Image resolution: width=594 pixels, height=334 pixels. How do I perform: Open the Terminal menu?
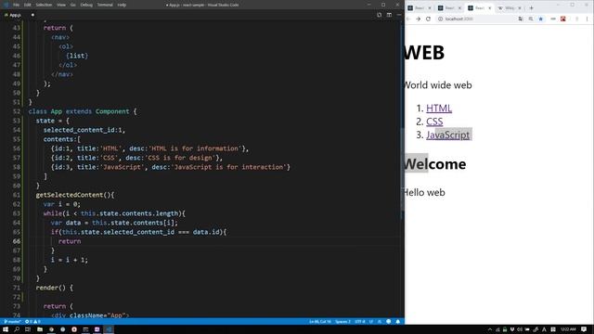click(105, 5)
